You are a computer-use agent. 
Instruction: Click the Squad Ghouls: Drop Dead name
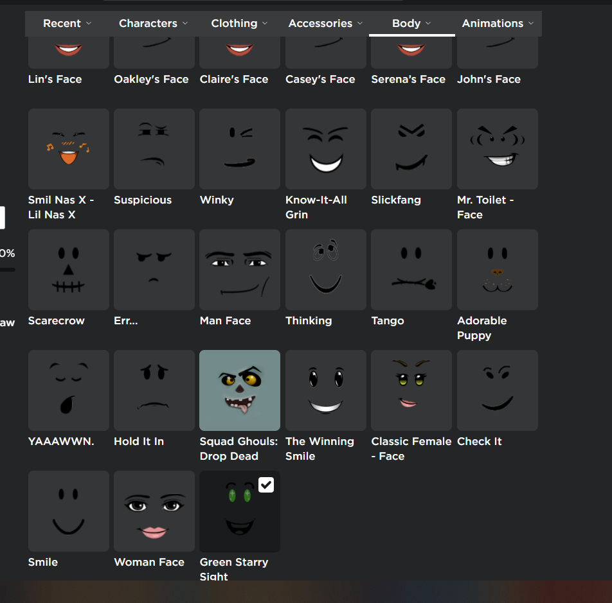239,449
